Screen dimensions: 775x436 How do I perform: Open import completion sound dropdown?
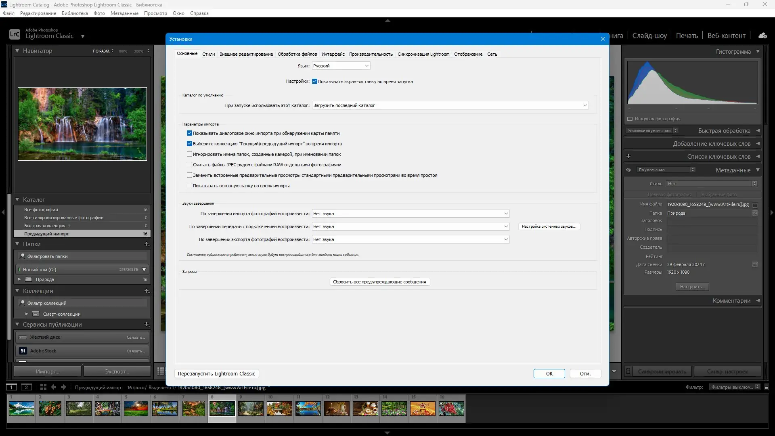[410, 214]
